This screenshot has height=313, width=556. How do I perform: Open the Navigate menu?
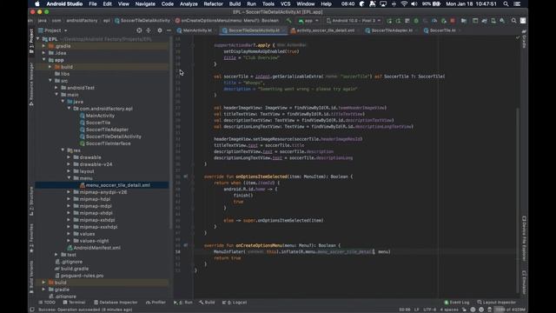[x=145, y=3]
